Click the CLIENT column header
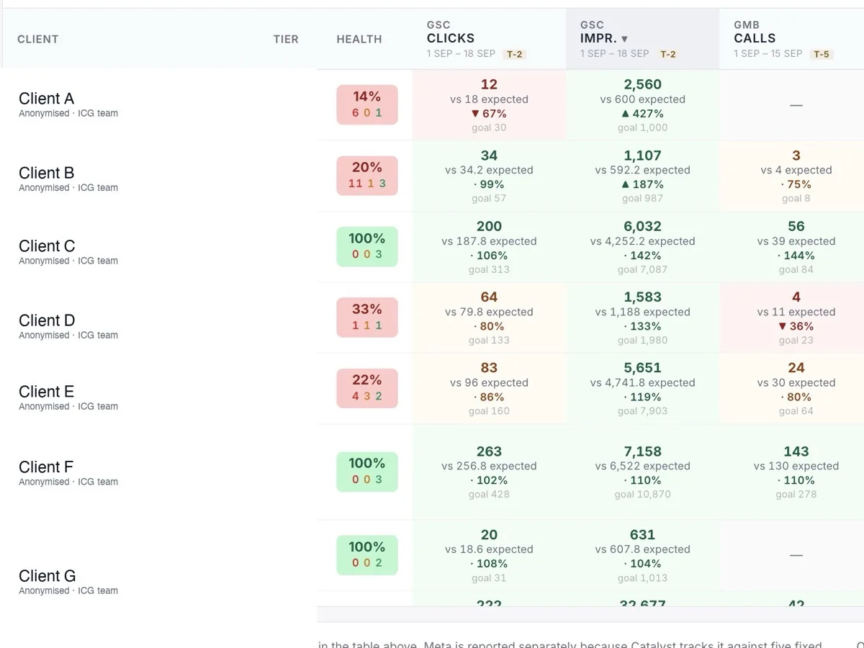Screen dimensions: 864x648 pos(37,40)
